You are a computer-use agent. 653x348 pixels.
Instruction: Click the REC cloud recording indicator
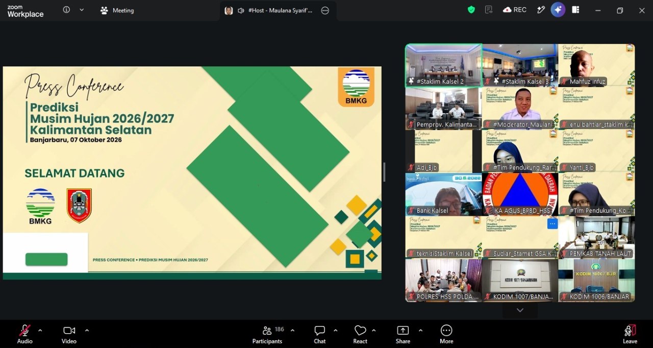pos(514,10)
